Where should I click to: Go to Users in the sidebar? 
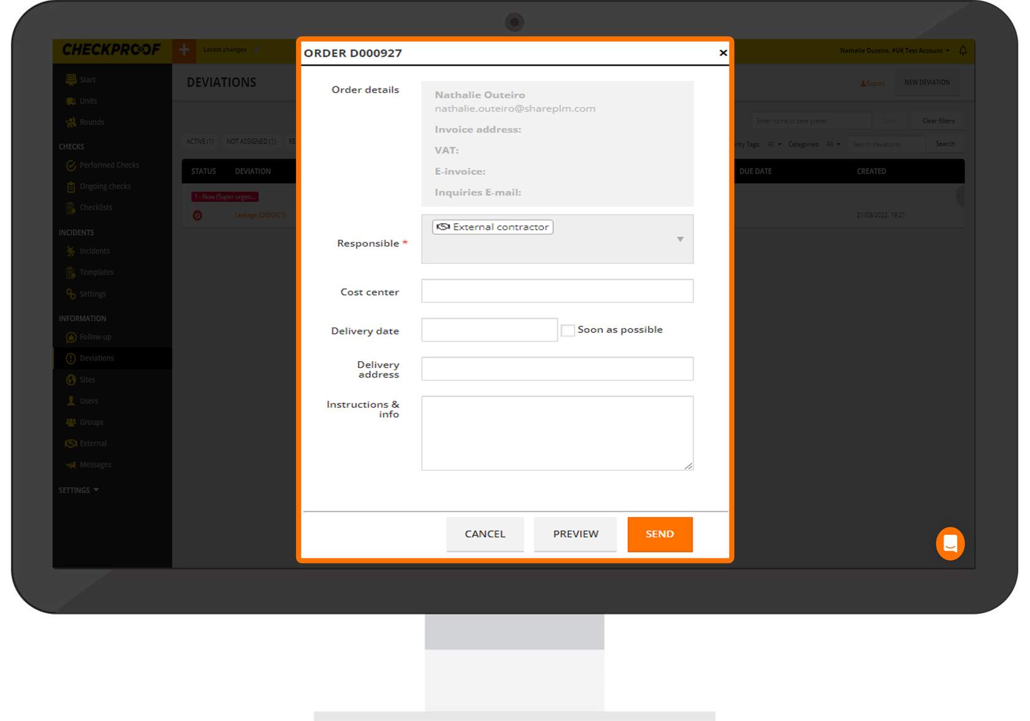click(88, 401)
